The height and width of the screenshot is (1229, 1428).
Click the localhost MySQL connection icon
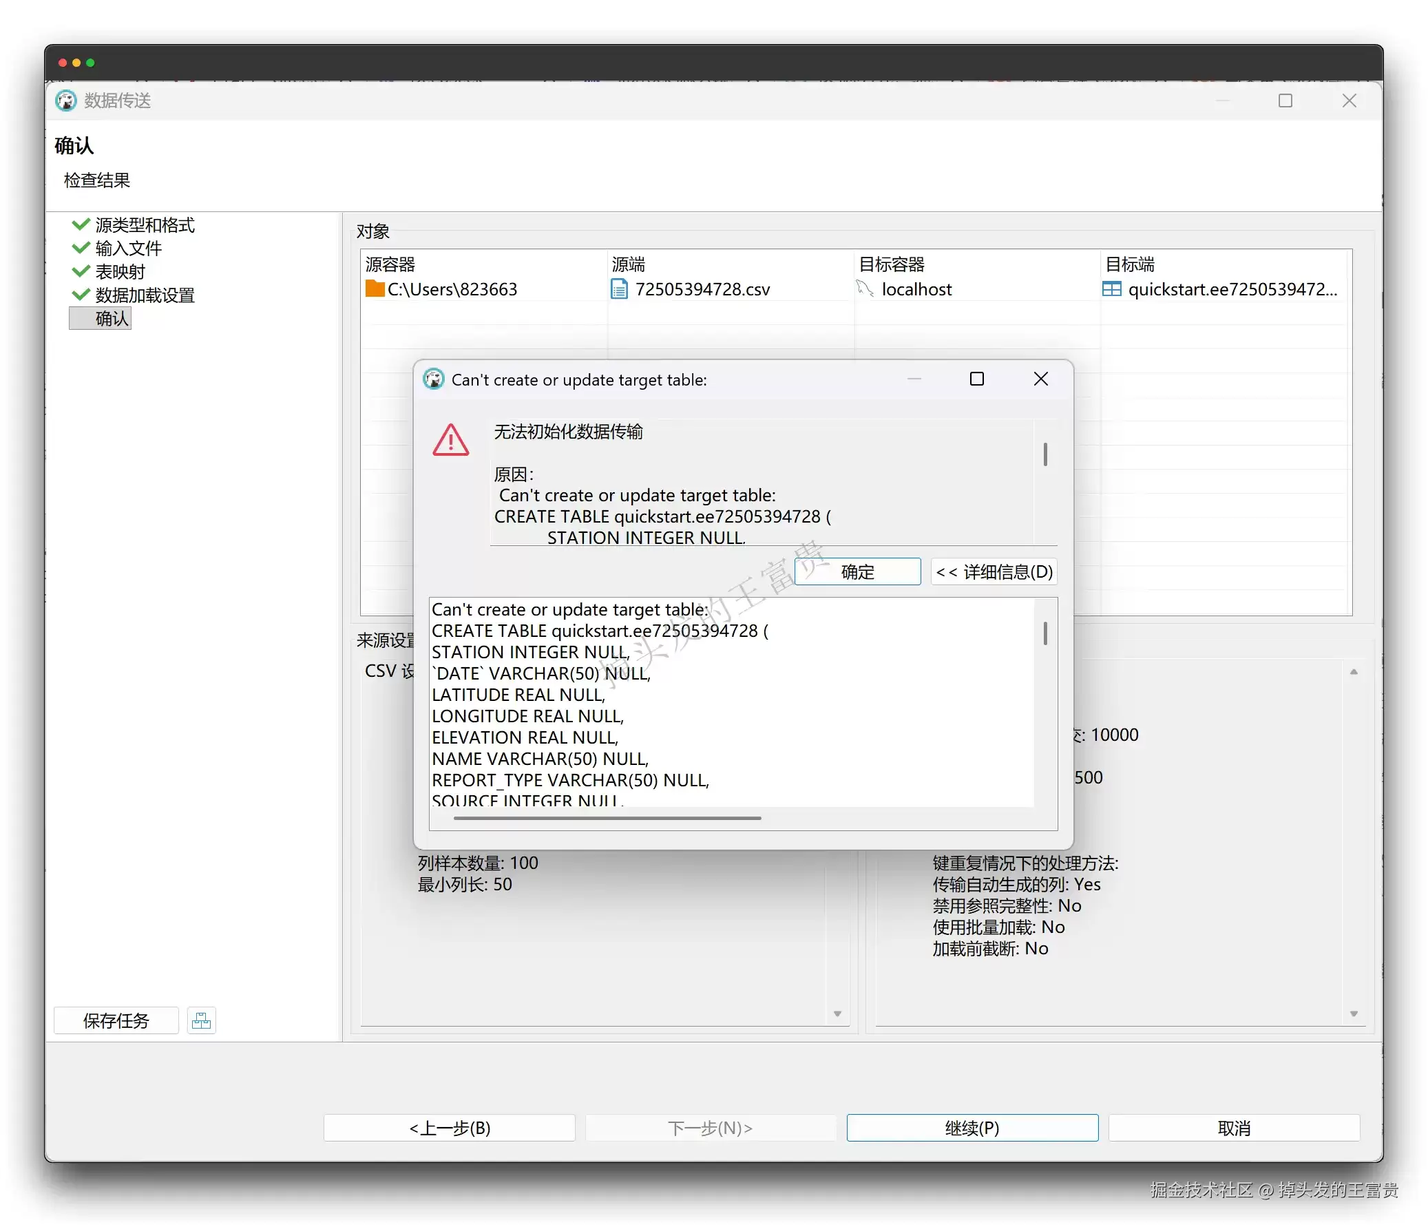pyautogui.click(x=865, y=288)
